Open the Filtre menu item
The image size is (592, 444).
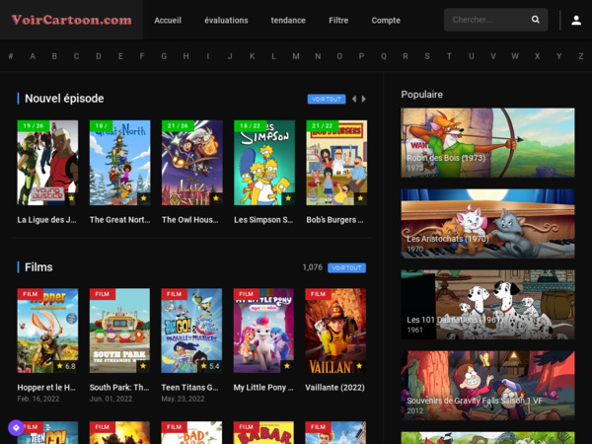(338, 21)
